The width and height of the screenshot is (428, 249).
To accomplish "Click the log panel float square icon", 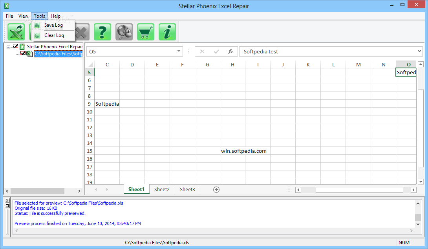I will 7,206.
